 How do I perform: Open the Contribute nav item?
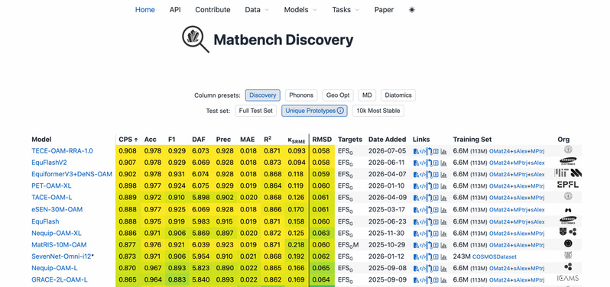click(213, 10)
